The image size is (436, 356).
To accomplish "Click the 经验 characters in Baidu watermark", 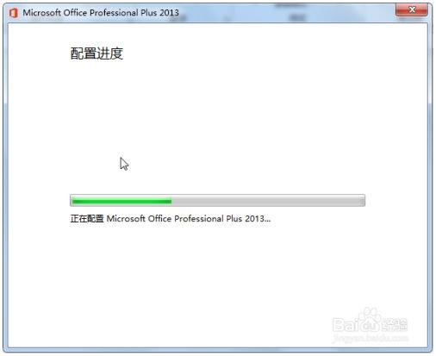I will [x=396, y=325].
